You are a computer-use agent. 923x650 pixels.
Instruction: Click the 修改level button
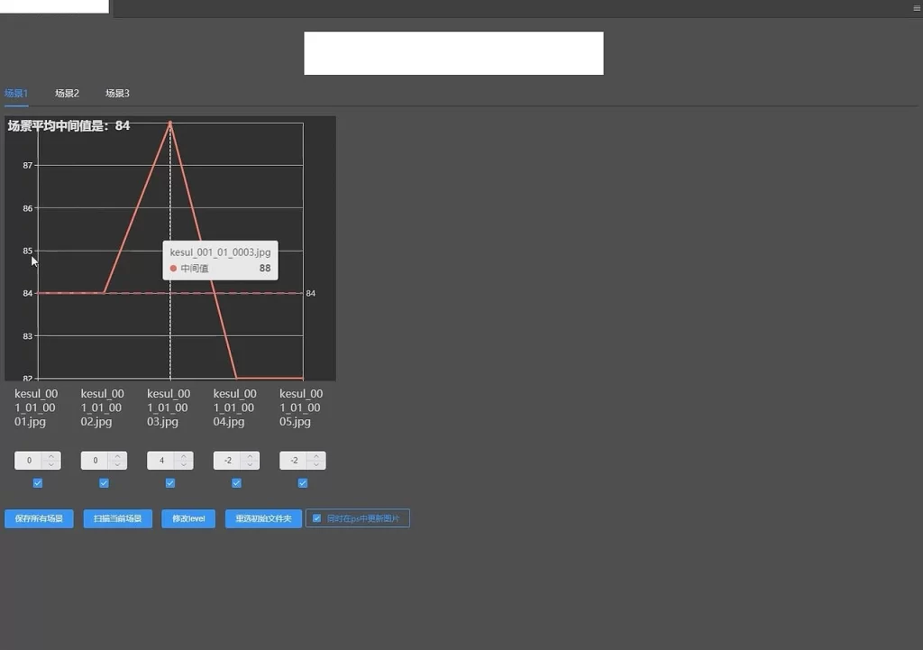[x=188, y=519]
